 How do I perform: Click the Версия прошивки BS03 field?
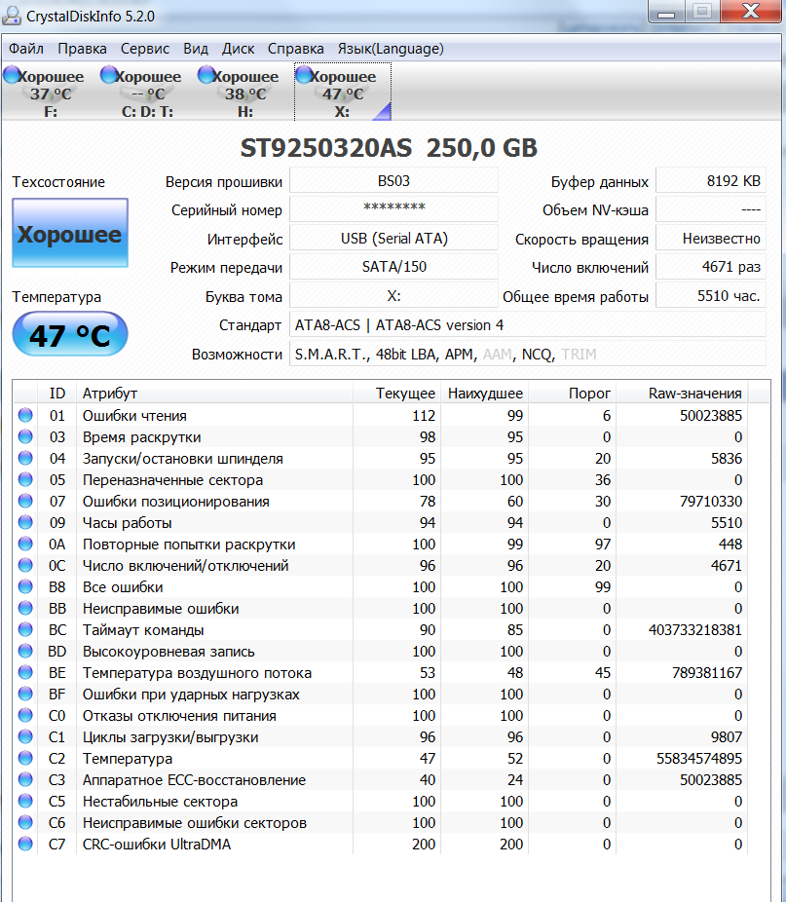(x=393, y=180)
